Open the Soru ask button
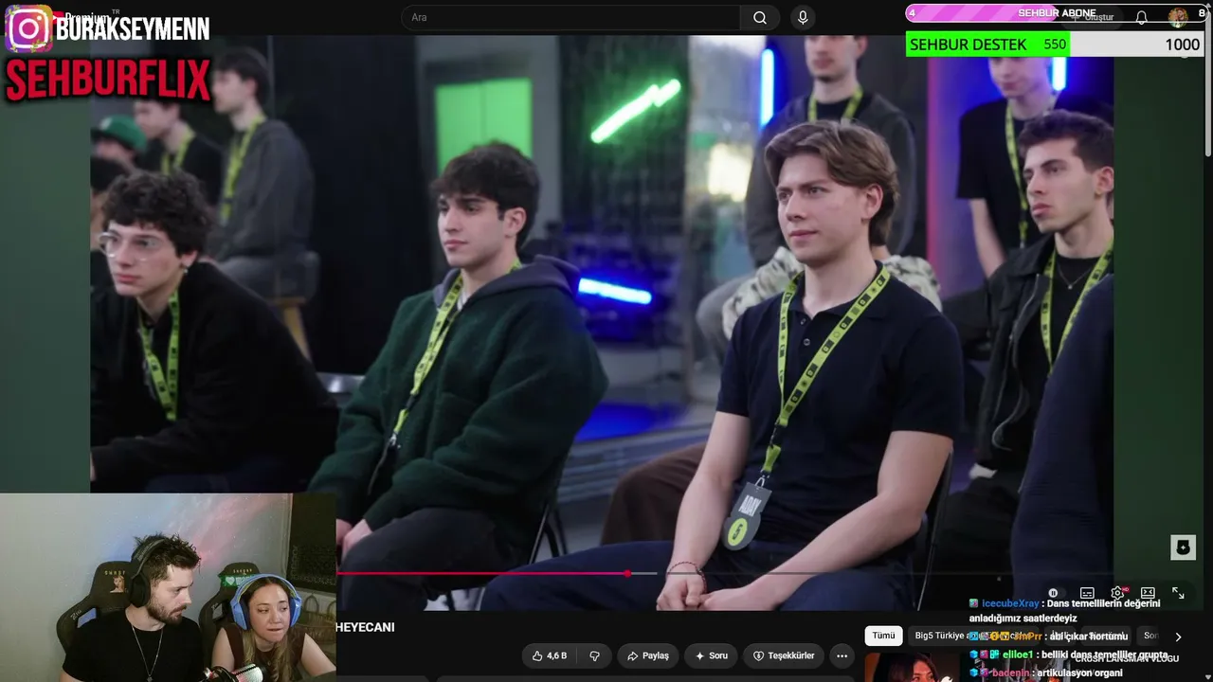This screenshot has width=1213, height=682. point(712,655)
